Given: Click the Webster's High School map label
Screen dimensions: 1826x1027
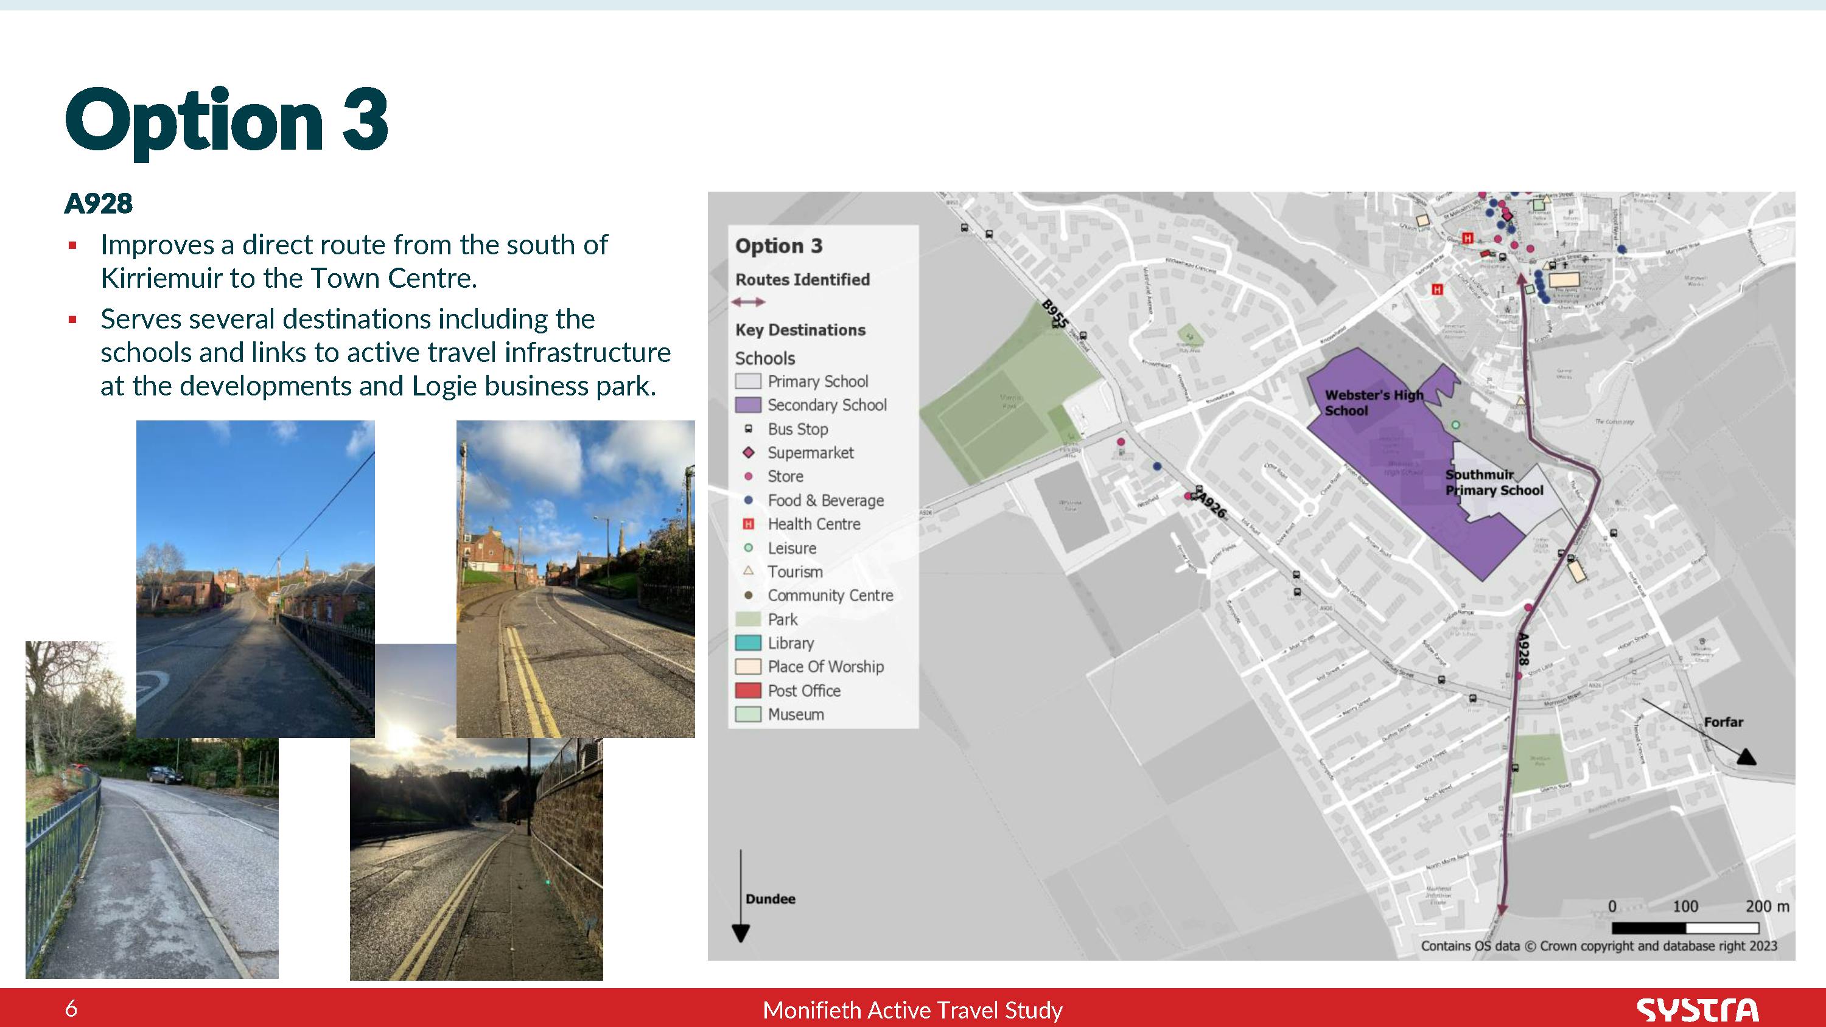Looking at the screenshot, I should point(1374,403).
